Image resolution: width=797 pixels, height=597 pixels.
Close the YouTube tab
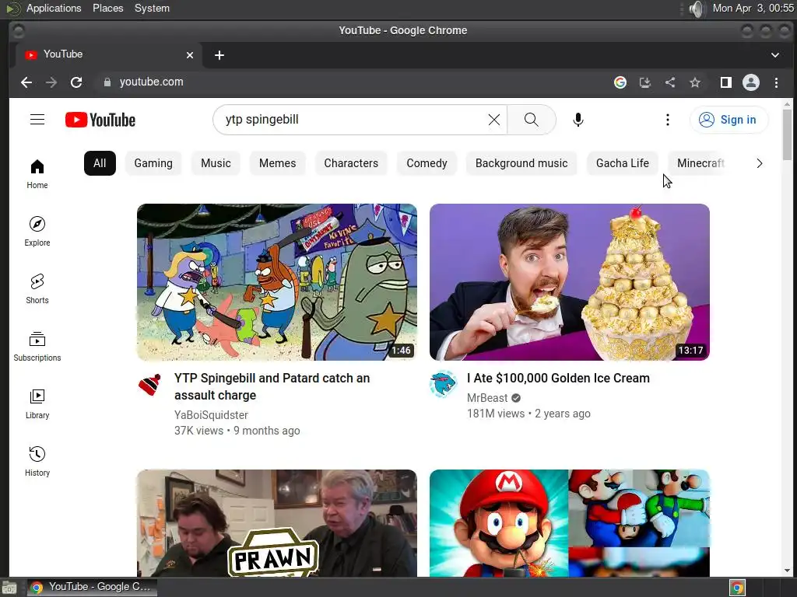(190, 55)
